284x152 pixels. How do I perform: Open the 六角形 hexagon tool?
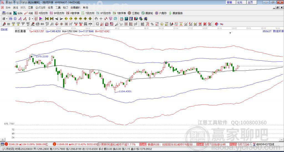click(161, 13)
